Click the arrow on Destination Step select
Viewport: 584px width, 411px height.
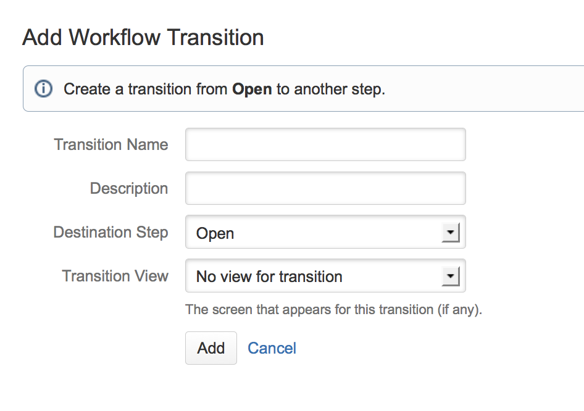point(451,233)
